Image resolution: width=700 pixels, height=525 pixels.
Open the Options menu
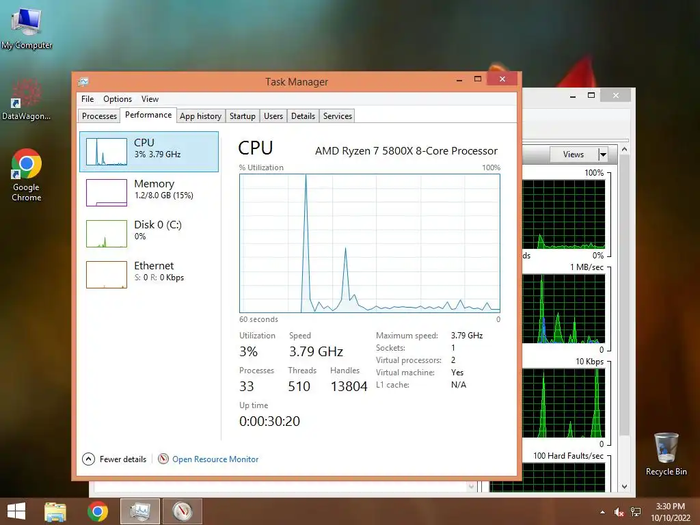point(118,99)
